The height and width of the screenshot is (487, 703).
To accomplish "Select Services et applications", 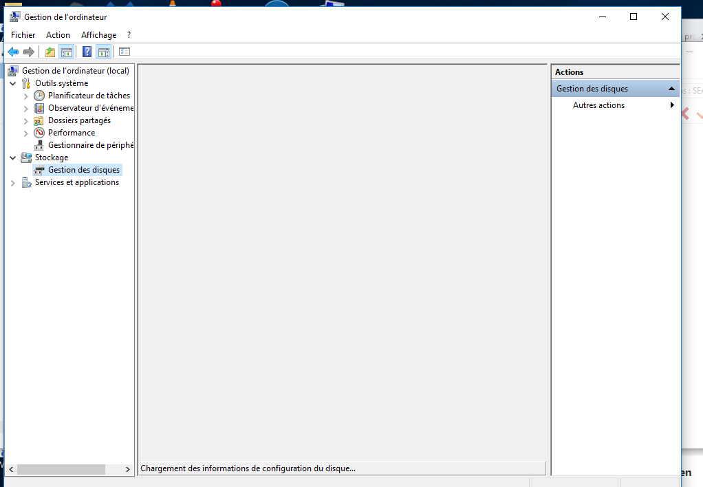I will click(77, 182).
